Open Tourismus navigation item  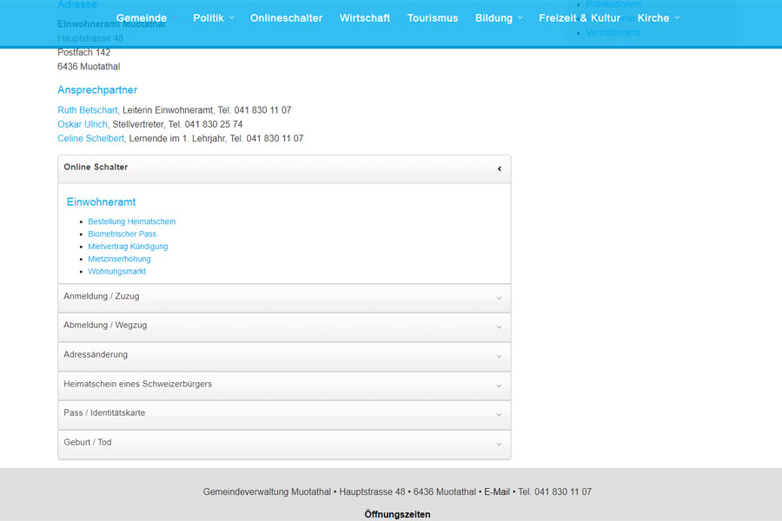[433, 18]
